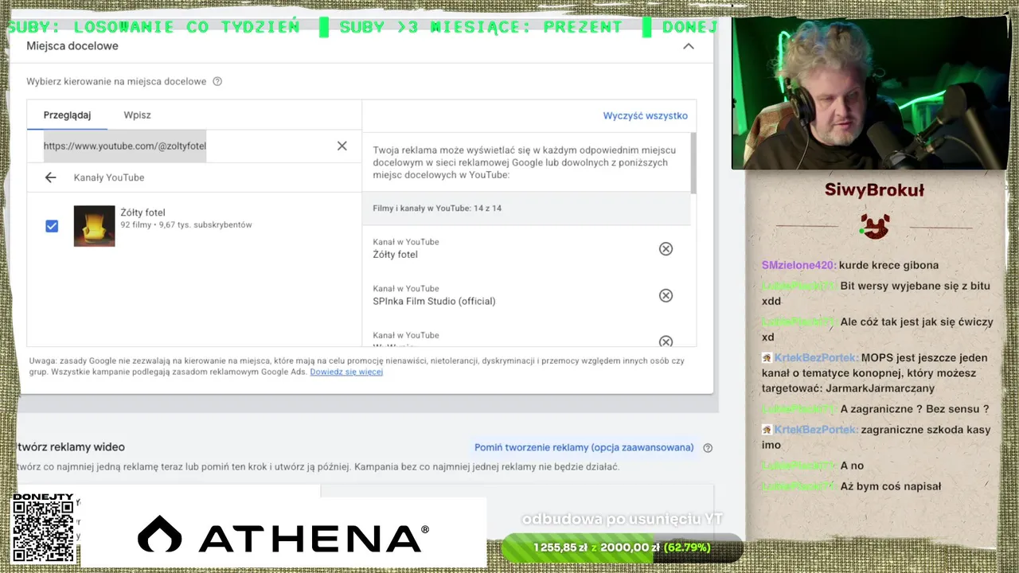Click Pomiń tworzenie reklamy (opcja zaawansowana)
The image size is (1019, 573).
point(584,447)
